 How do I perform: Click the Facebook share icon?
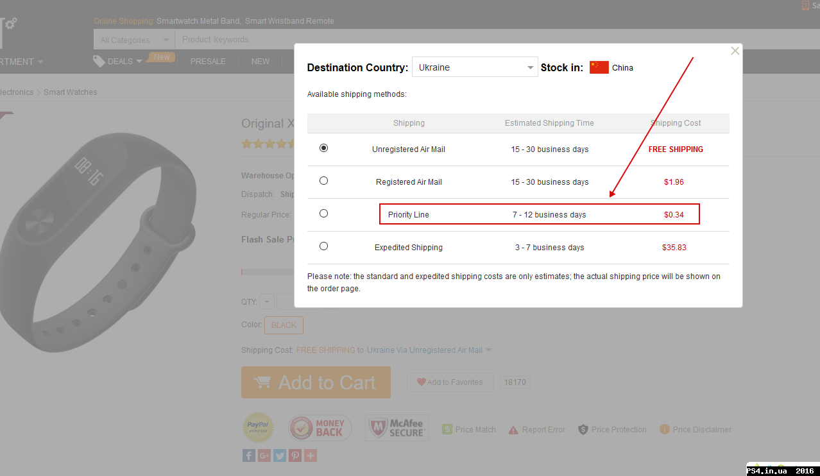[x=248, y=455]
